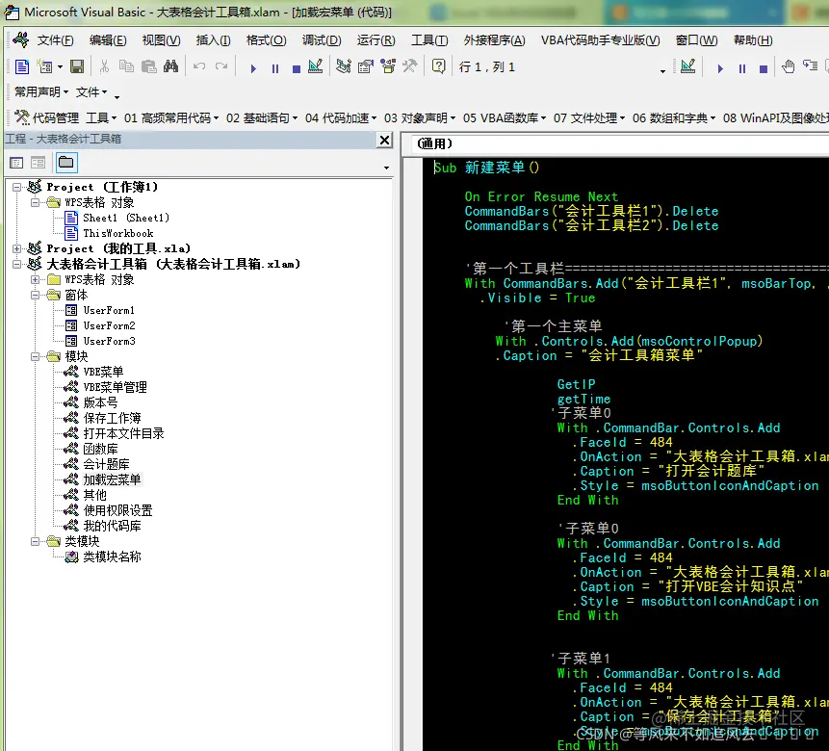Open the 外接程序(A) menu
Image resolution: width=829 pixels, height=751 pixels.
(x=494, y=40)
